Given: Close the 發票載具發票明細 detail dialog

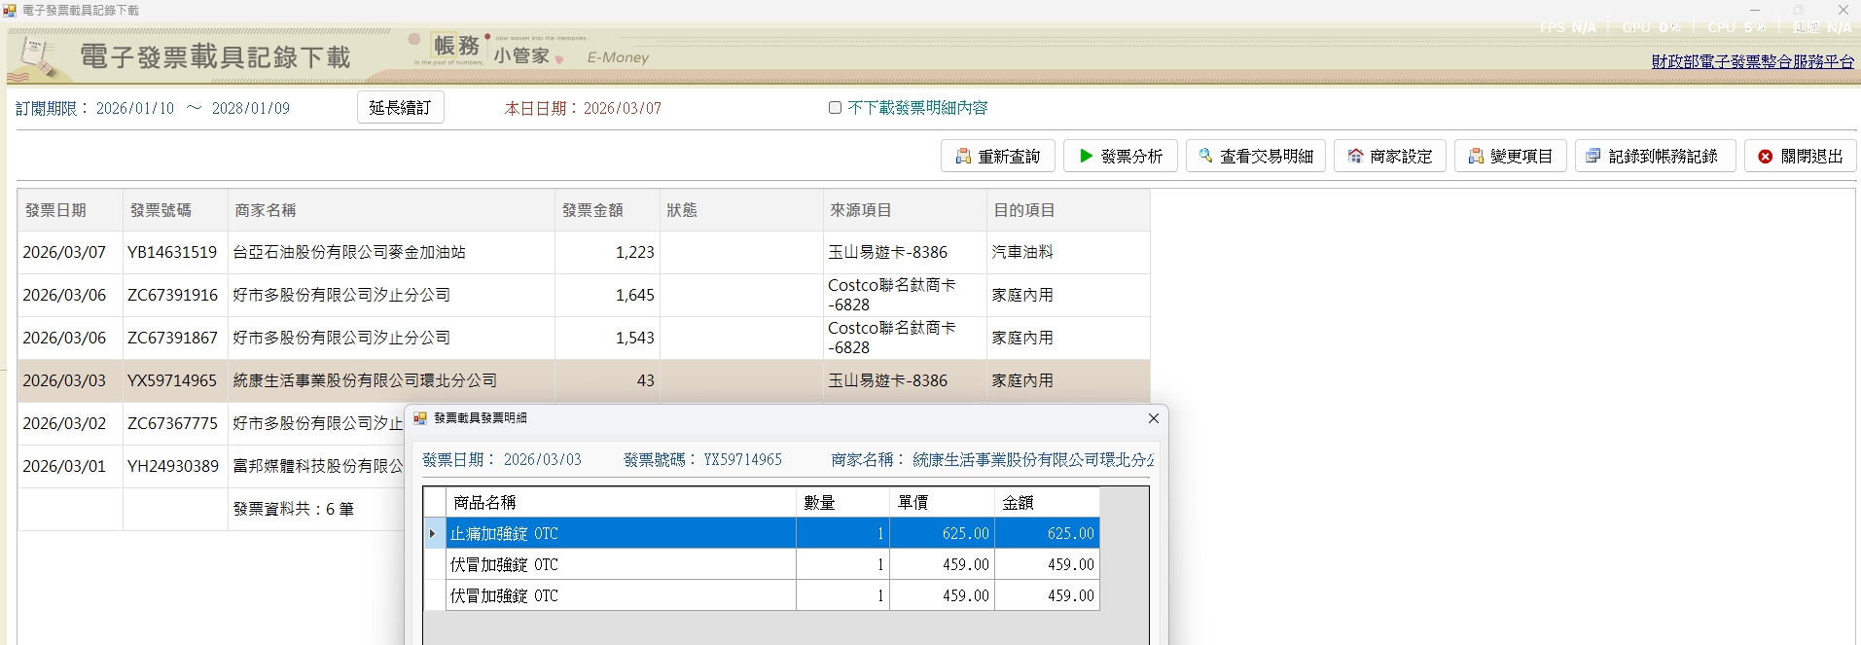Looking at the screenshot, I should (x=1153, y=418).
